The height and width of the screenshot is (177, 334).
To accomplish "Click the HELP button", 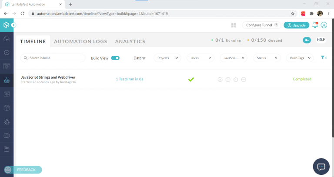I will click(321, 40).
